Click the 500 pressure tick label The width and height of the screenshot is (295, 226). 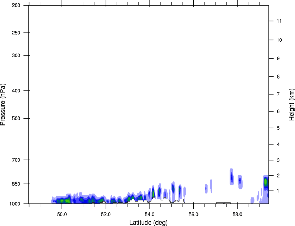pyautogui.click(x=16, y=118)
